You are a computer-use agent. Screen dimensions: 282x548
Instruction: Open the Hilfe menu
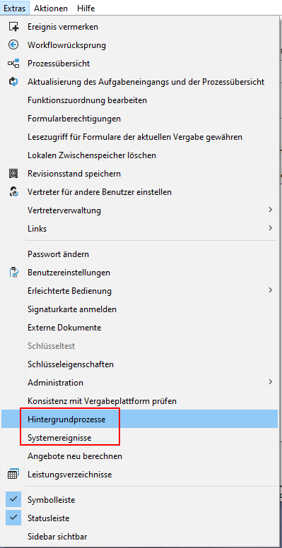pos(86,8)
